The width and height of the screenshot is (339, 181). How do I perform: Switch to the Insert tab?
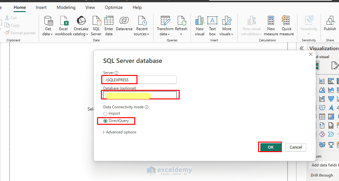click(x=41, y=7)
